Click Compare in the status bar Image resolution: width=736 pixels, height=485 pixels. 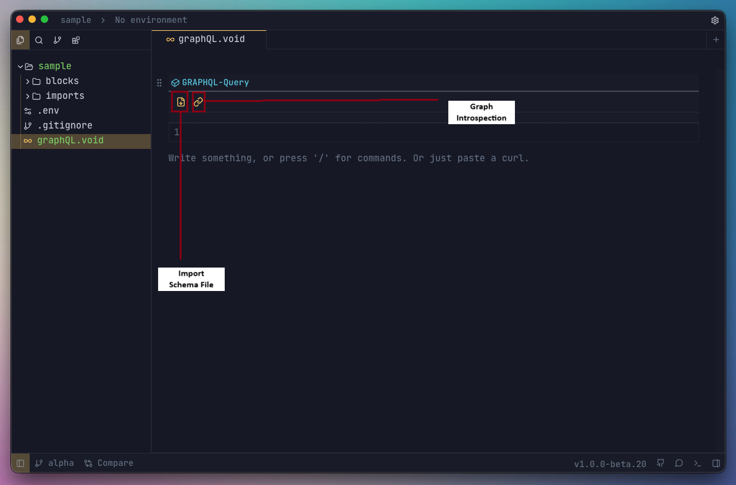point(109,463)
